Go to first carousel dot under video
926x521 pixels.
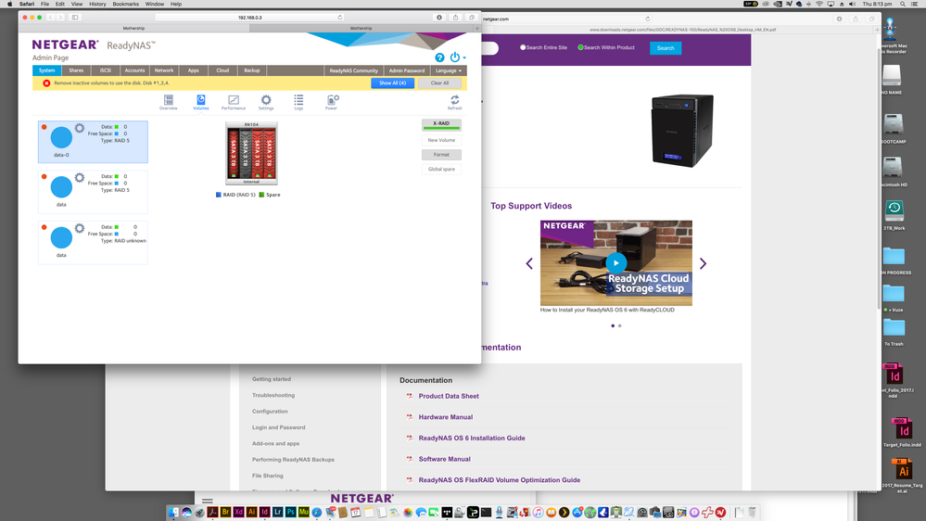pyautogui.click(x=613, y=325)
